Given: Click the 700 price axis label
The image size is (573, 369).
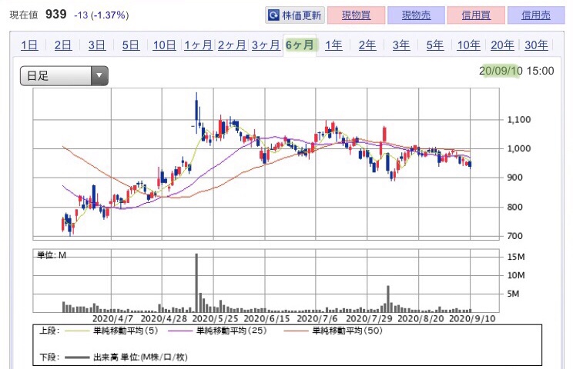Looking at the screenshot, I should 515,236.
